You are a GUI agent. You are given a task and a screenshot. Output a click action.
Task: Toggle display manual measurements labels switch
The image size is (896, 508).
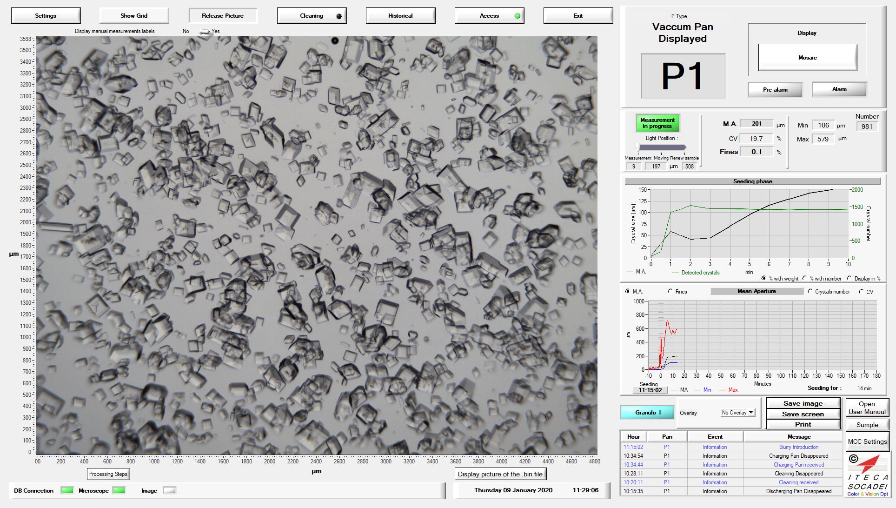click(204, 32)
